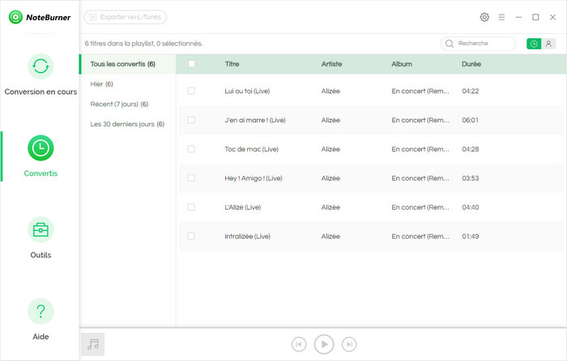
Task: Click the title L'Alizé (Live)
Action: 243,207
